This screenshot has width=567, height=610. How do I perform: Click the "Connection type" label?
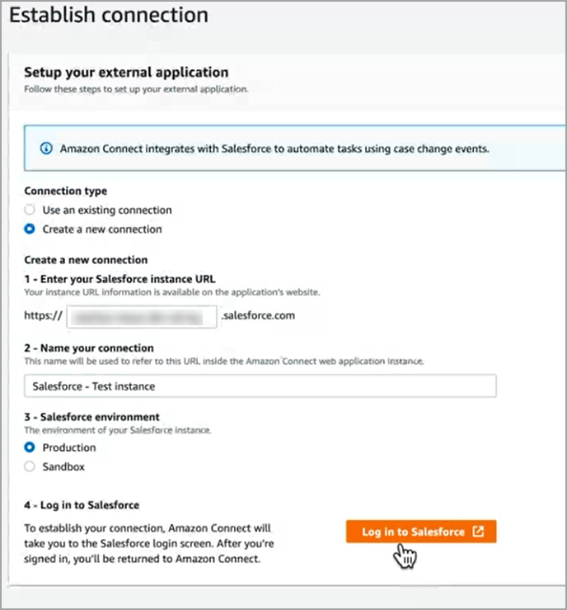coord(66,192)
